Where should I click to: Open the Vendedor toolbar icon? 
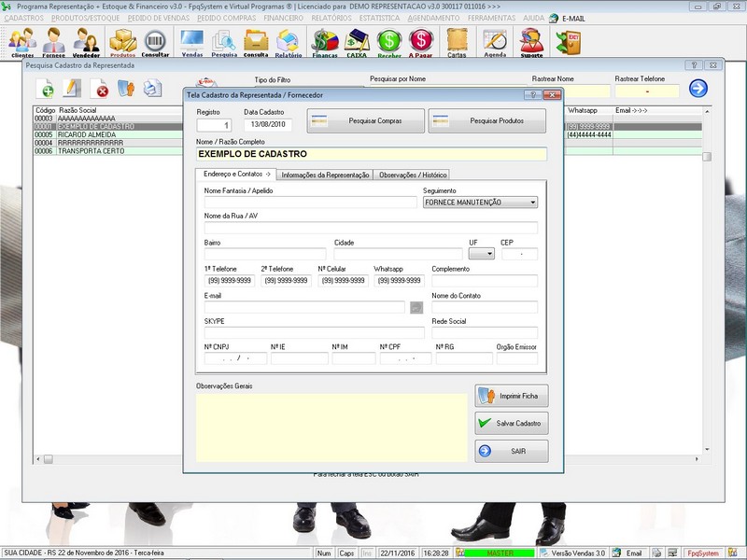86,42
